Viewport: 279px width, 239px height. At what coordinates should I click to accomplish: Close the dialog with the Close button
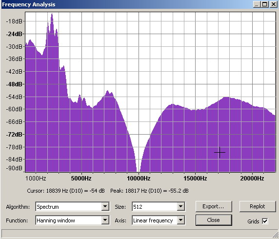(x=214, y=220)
